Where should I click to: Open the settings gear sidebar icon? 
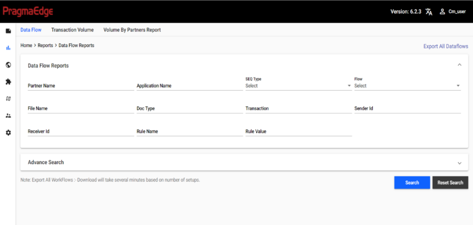tap(8, 133)
